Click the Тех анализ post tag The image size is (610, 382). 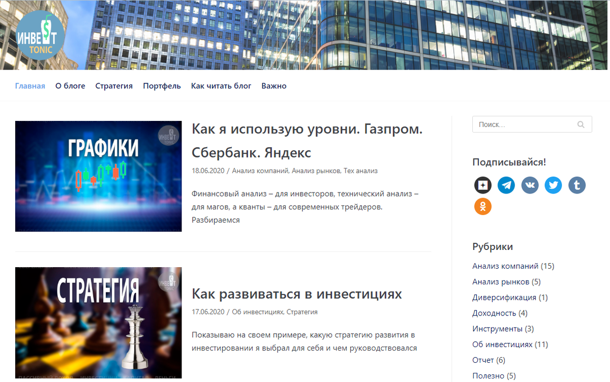tap(360, 171)
